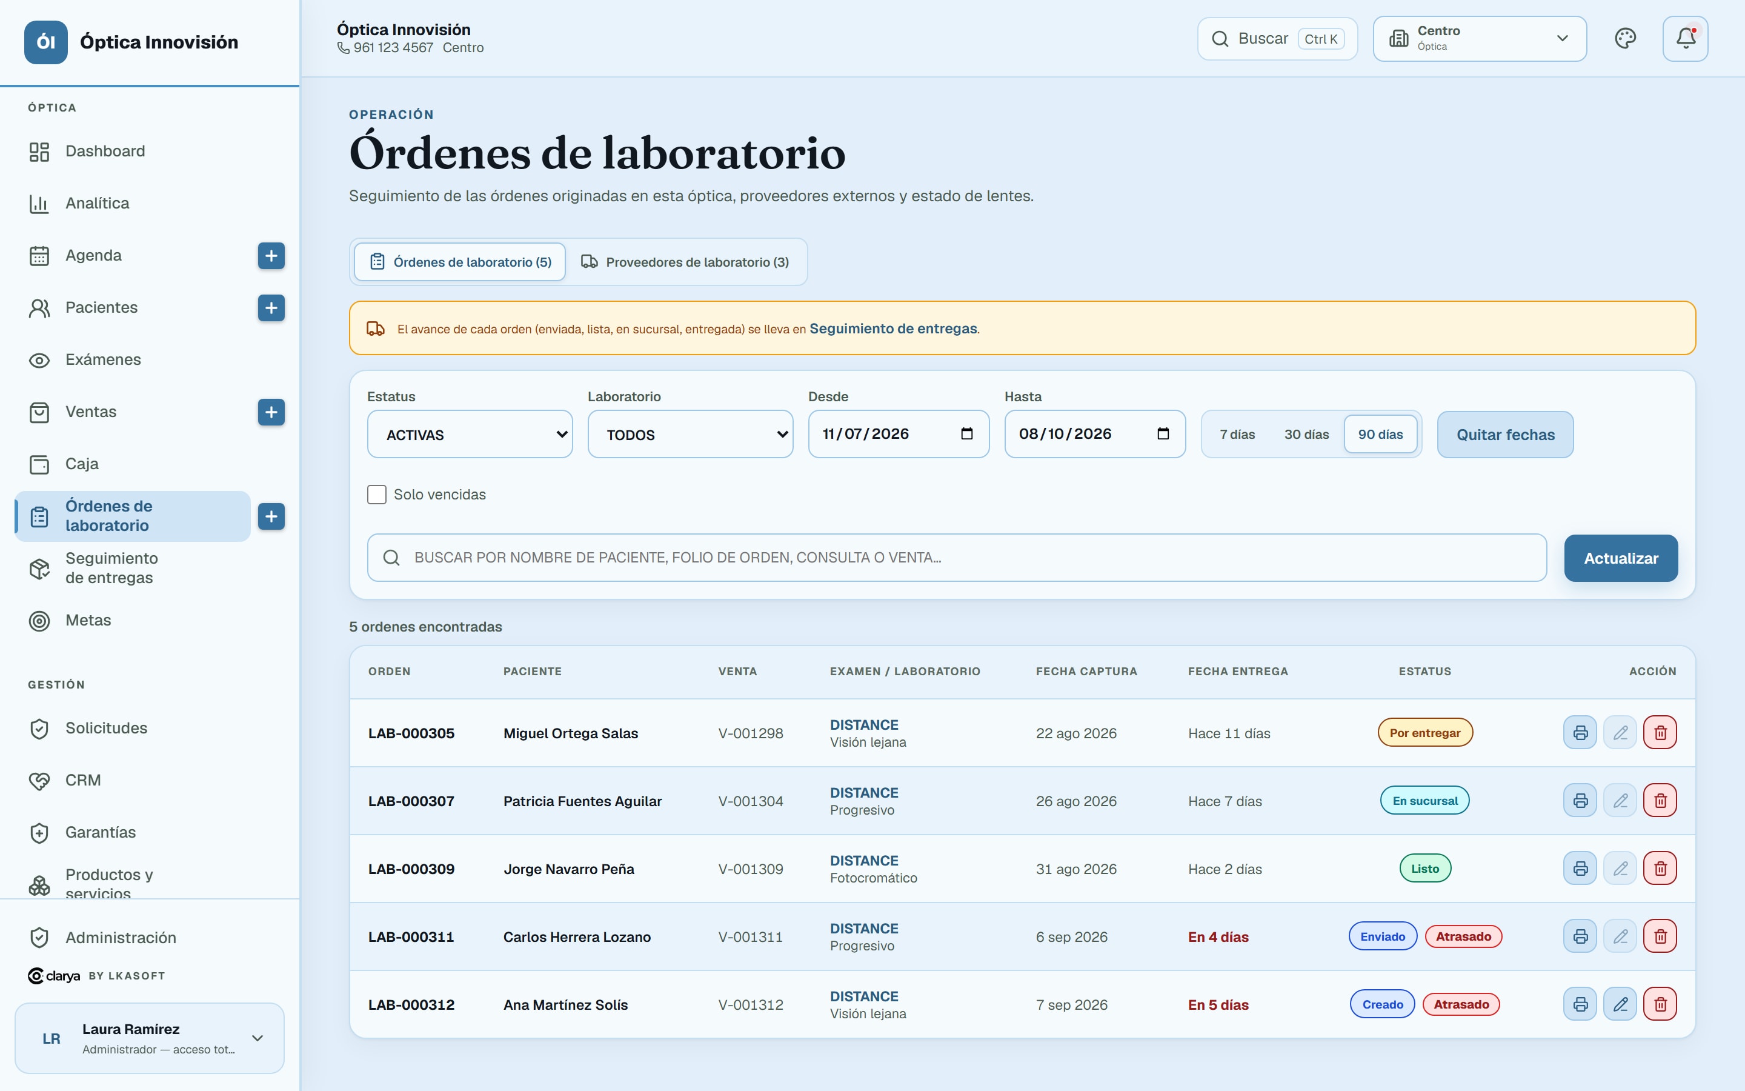This screenshot has width=1745, height=1091.
Task: Add new lab order with plus button
Action: click(x=271, y=516)
